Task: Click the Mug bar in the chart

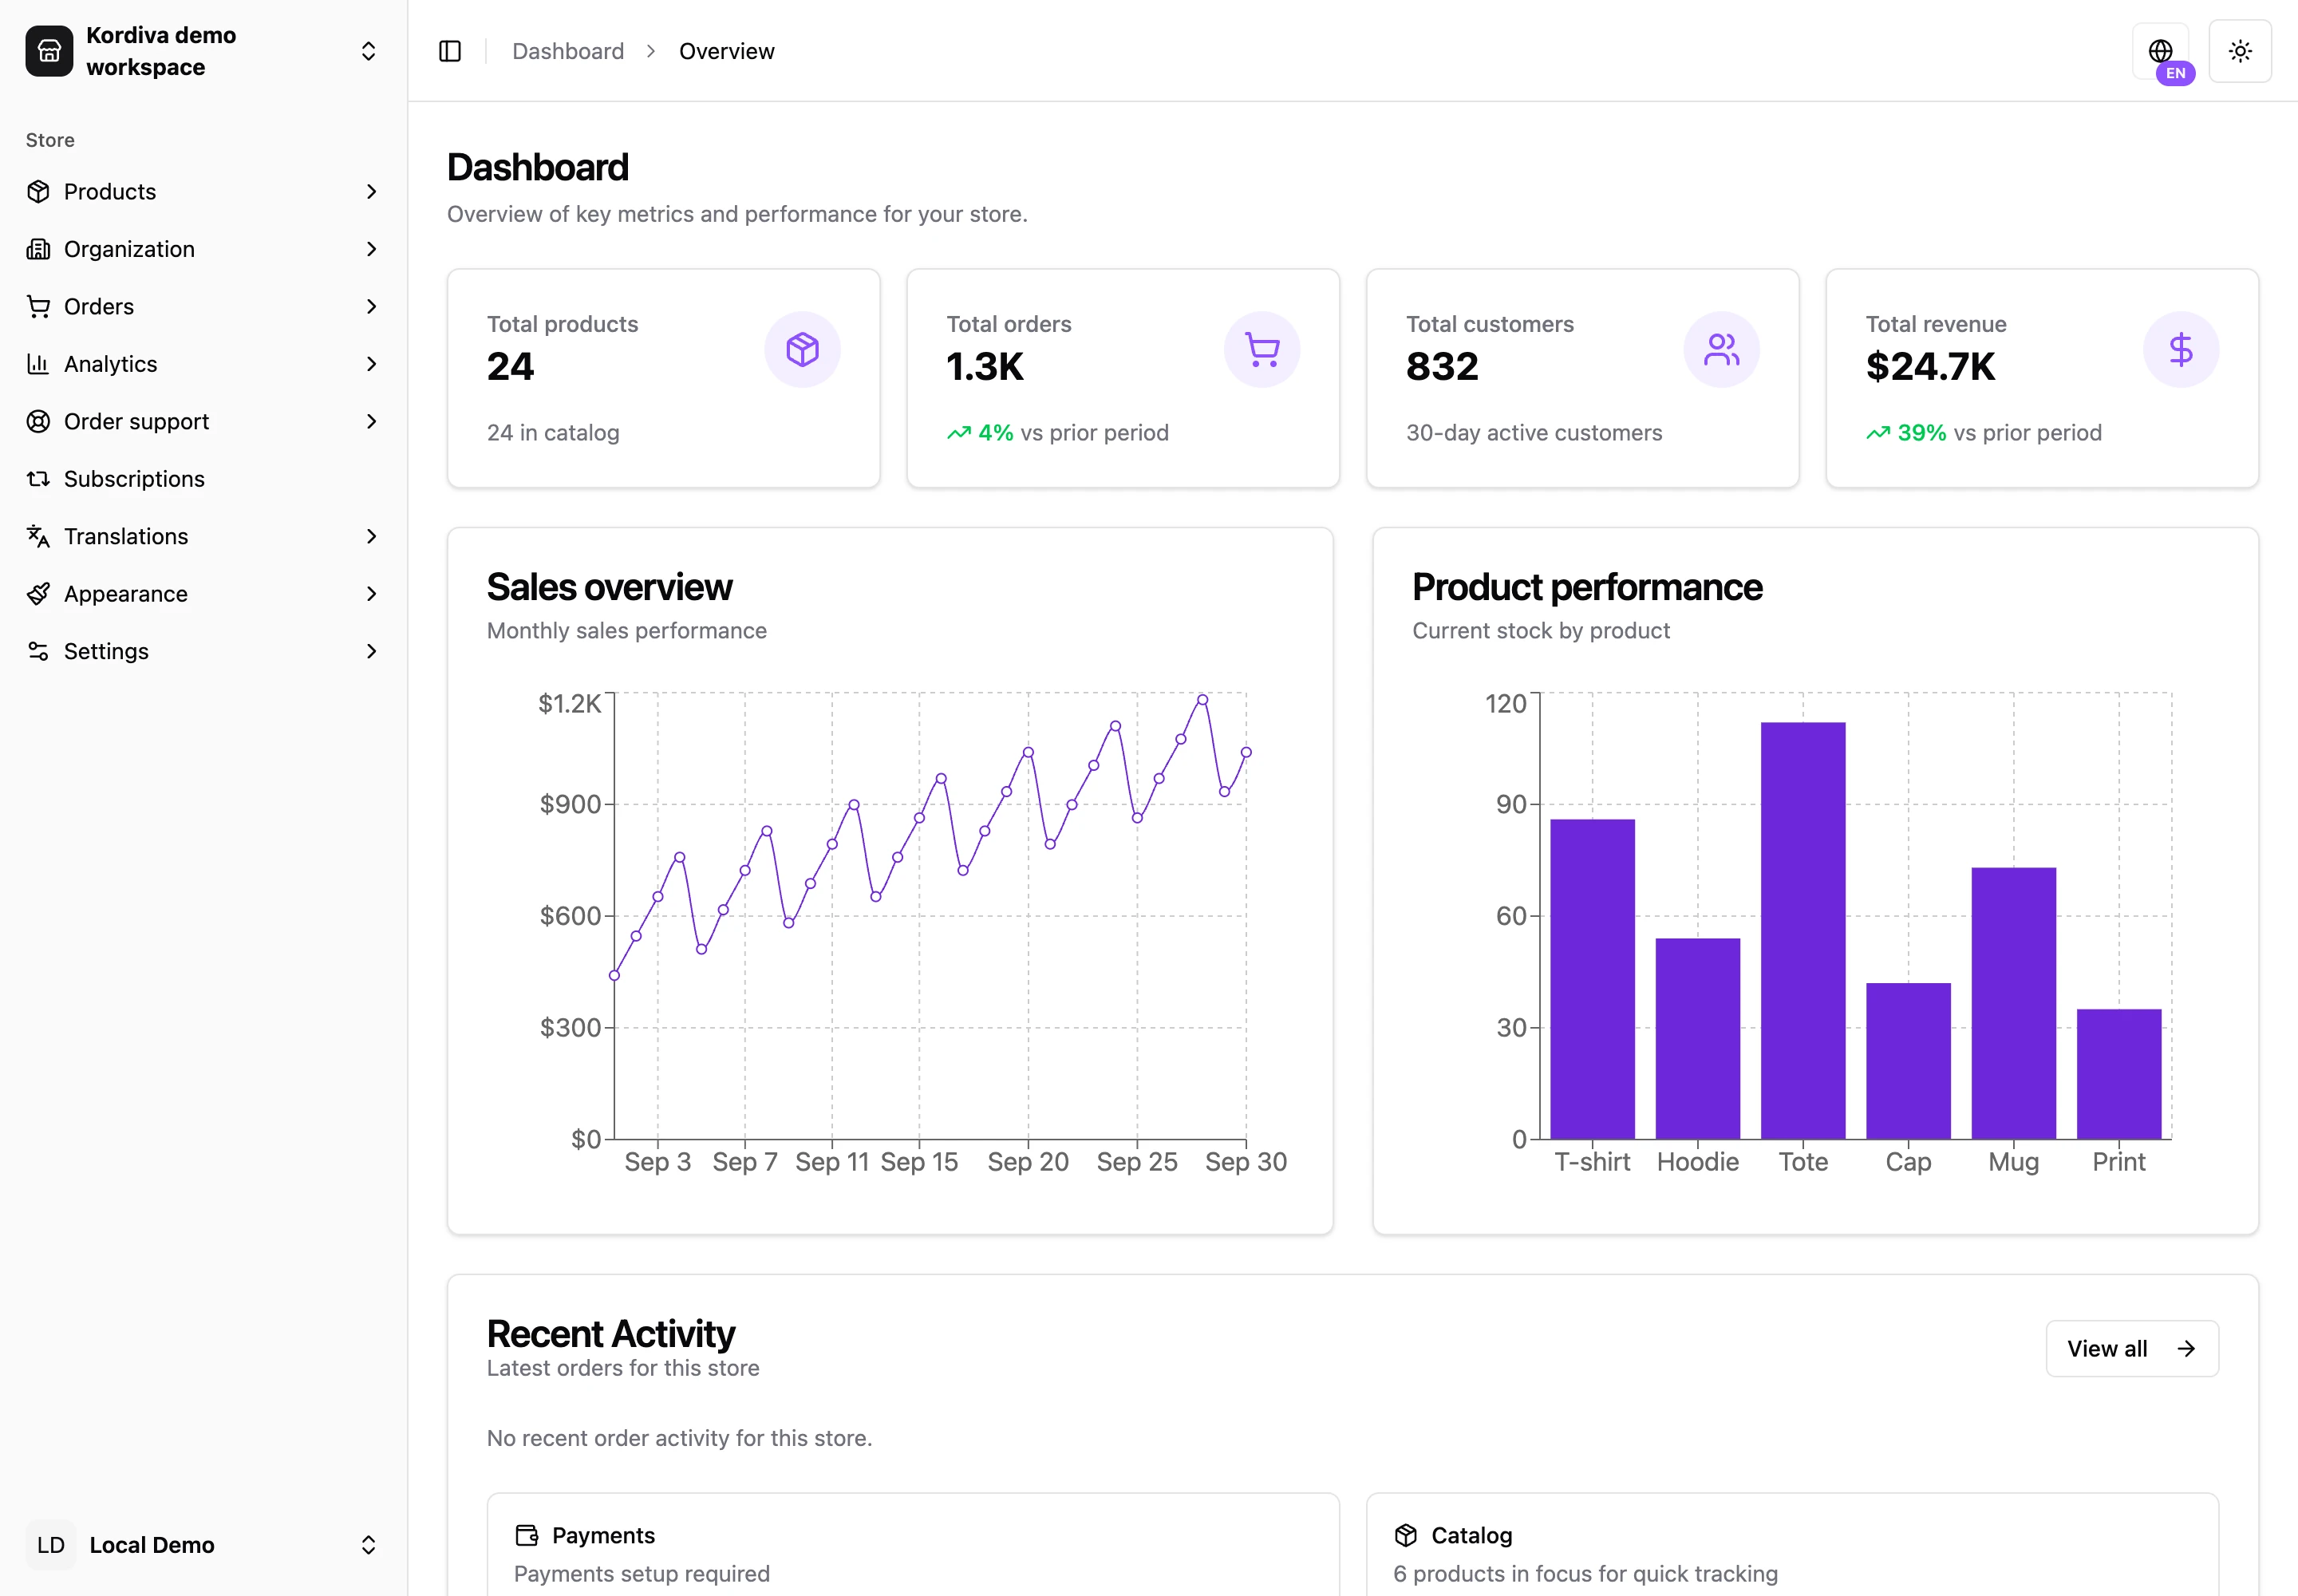Action: 2013,1003
